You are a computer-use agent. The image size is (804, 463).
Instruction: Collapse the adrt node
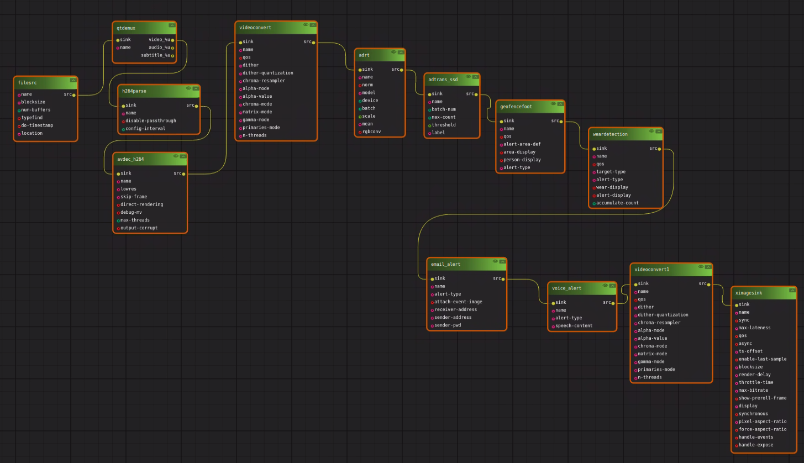point(401,52)
